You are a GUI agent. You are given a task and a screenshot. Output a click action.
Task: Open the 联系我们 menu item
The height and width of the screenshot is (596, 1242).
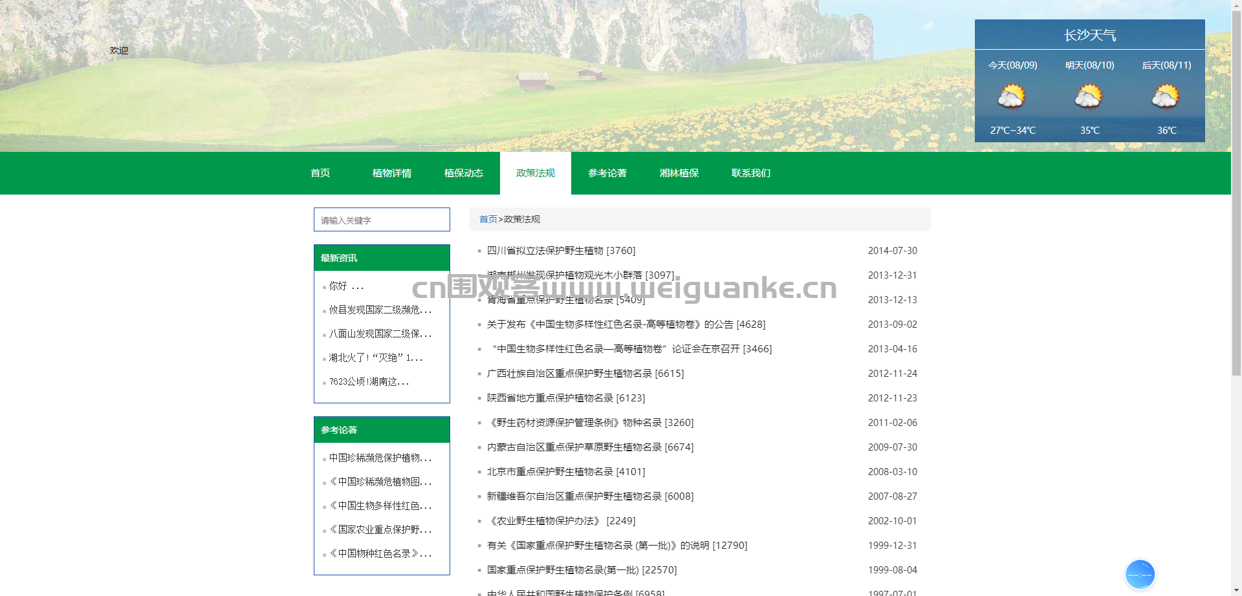pyautogui.click(x=751, y=173)
